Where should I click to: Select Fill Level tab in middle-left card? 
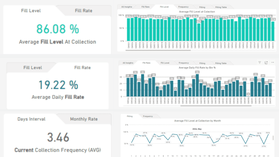coord(32,68)
